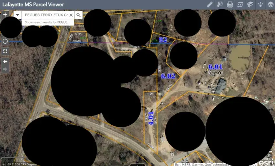Go back to previous map extent
Screen dimensions: 275x166
5,61
